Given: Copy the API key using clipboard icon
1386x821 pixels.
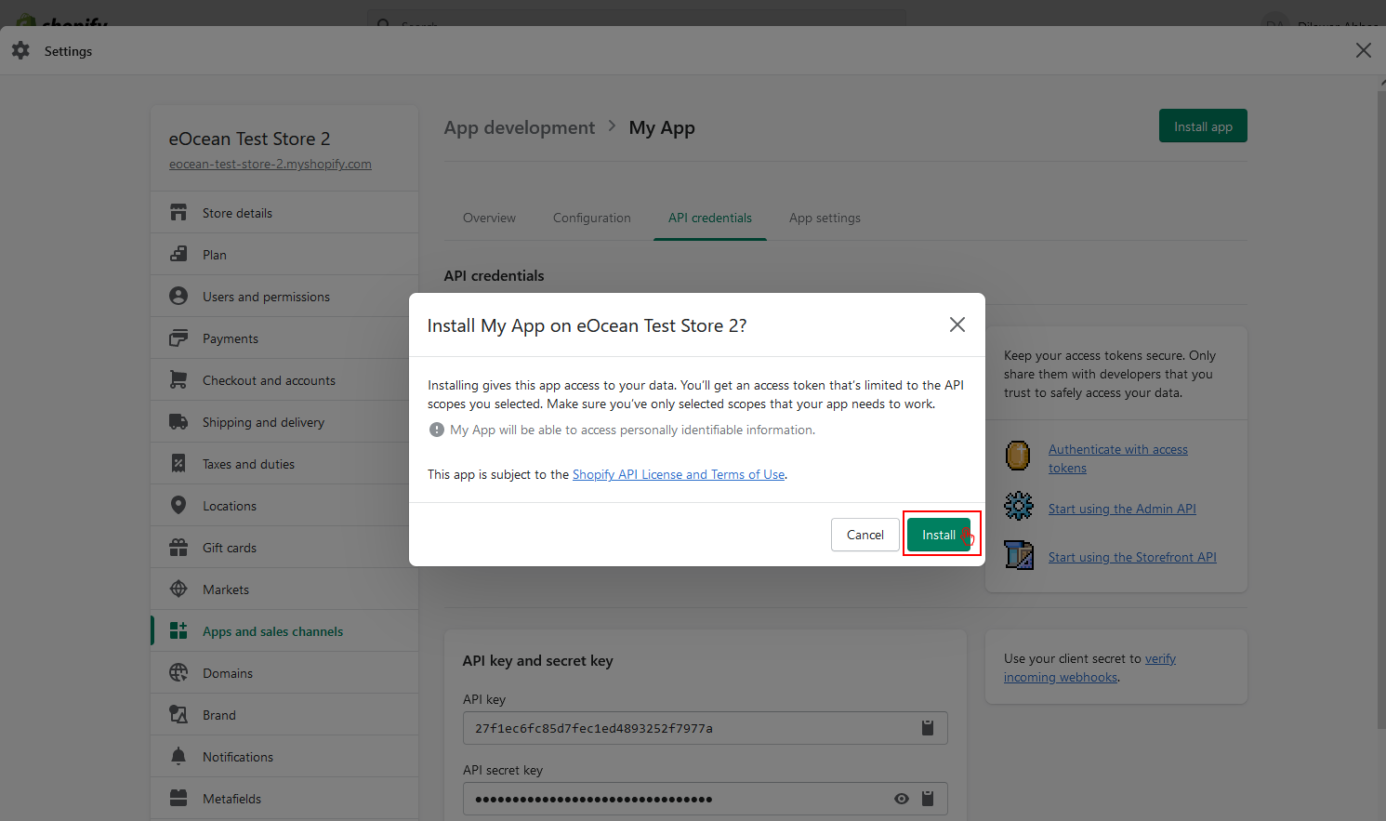Looking at the screenshot, I should 927,728.
